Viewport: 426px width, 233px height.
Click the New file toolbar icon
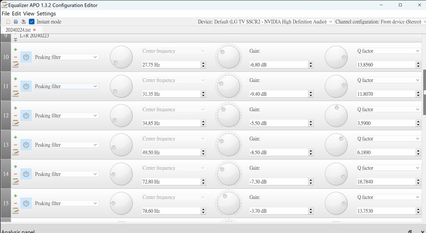point(8,21)
